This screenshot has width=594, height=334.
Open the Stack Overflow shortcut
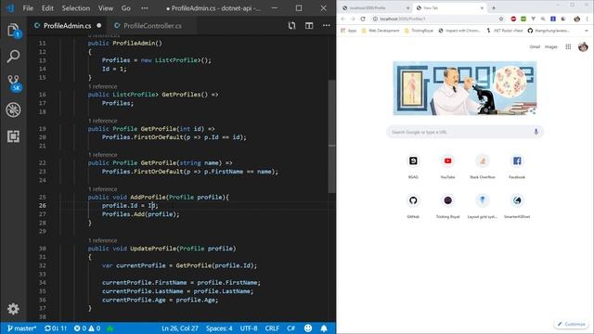(x=483, y=166)
